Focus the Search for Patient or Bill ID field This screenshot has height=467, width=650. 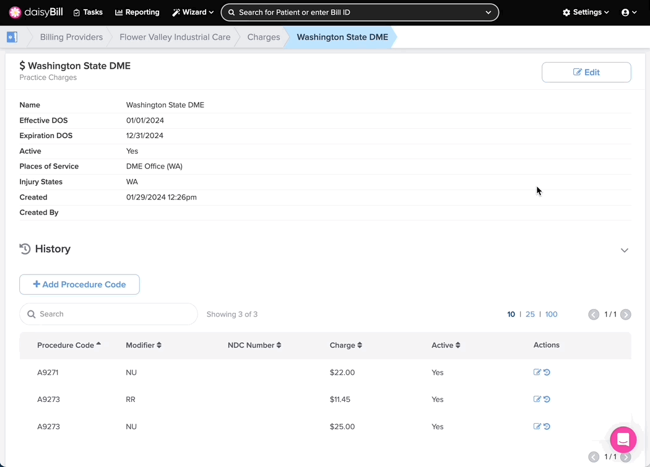pos(360,12)
